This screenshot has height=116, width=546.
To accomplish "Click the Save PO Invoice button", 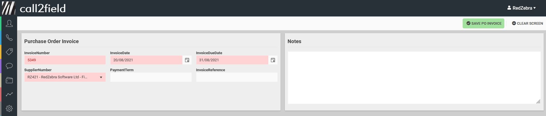I will click(x=483, y=24).
